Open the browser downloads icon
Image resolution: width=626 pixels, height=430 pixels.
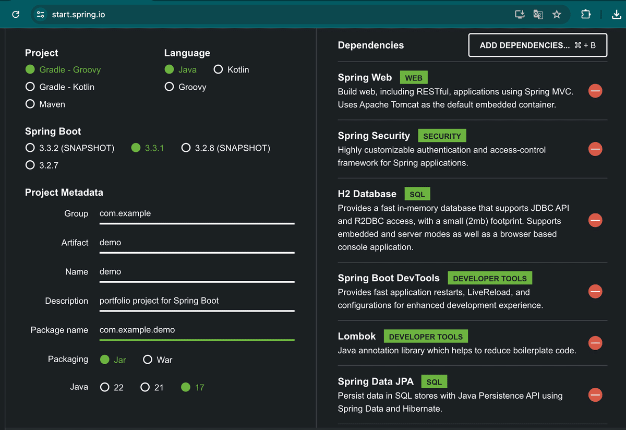click(x=616, y=15)
